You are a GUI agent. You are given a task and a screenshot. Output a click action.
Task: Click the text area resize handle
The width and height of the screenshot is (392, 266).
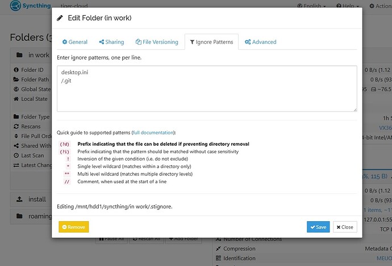tap(355, 109)
